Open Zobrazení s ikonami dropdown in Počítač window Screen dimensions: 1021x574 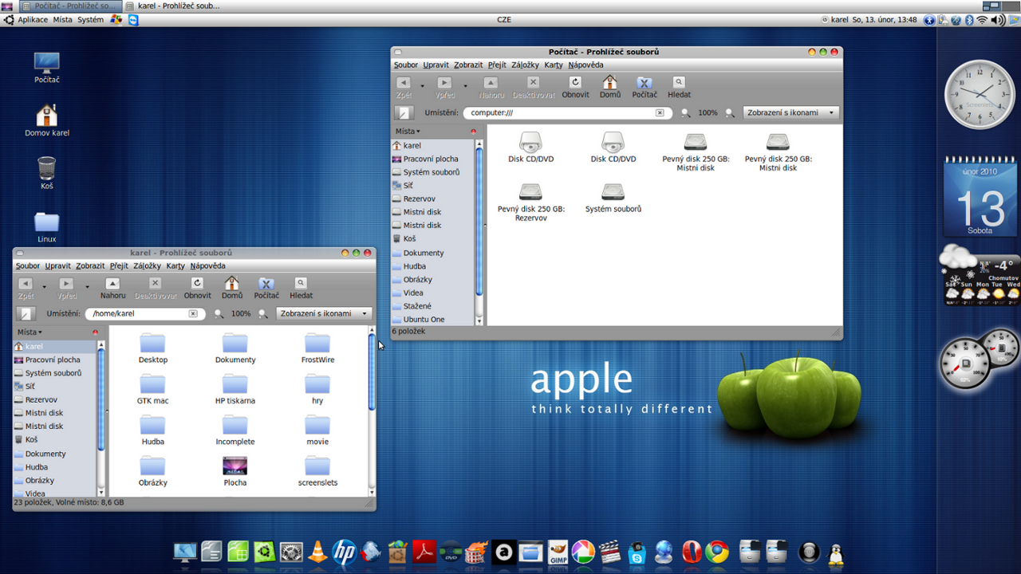click(790, 113)
